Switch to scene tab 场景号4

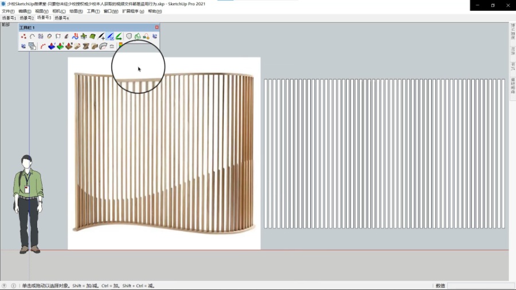click(61, 18)
